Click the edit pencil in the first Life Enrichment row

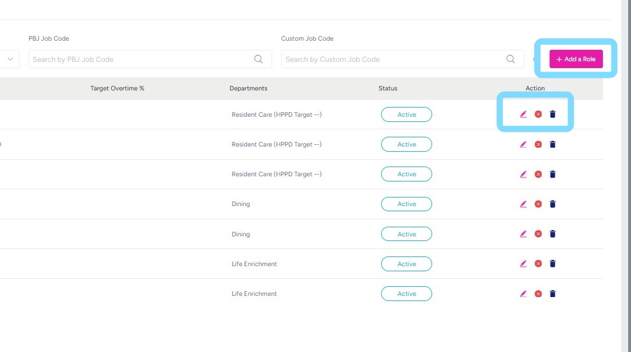(523, 264)
